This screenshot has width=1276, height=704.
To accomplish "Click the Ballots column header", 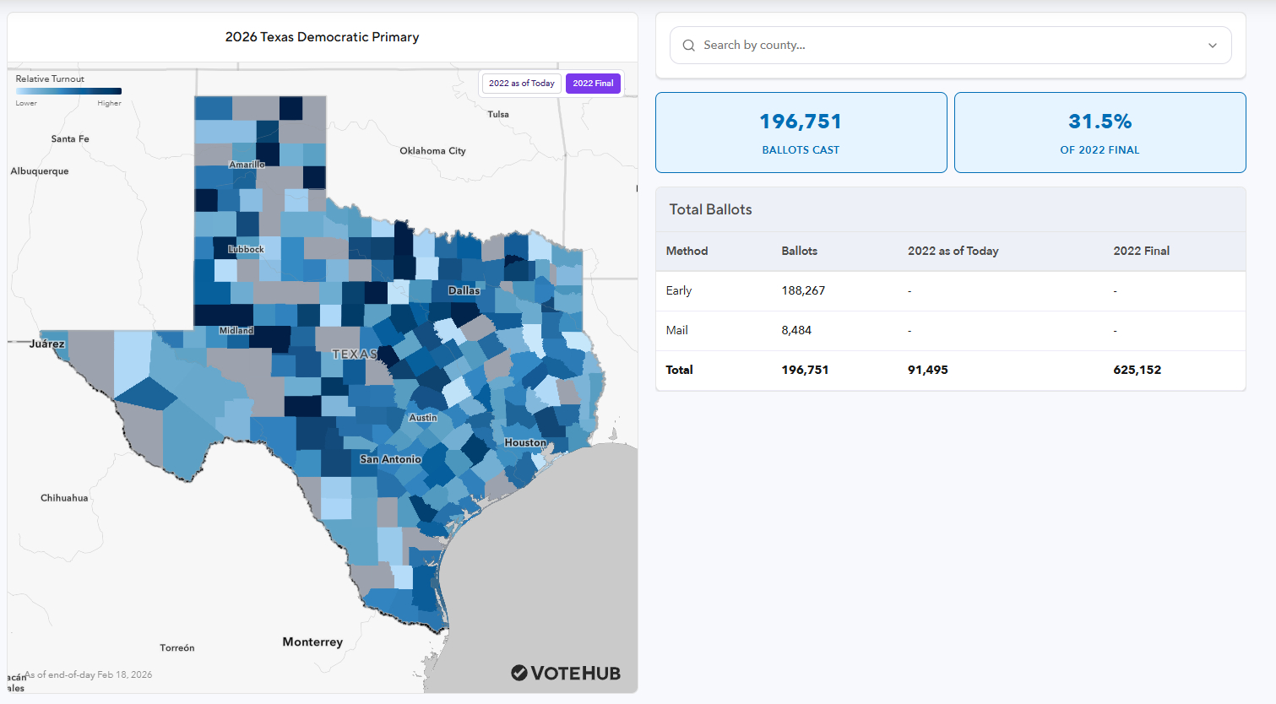I will [x=799, y=251].
